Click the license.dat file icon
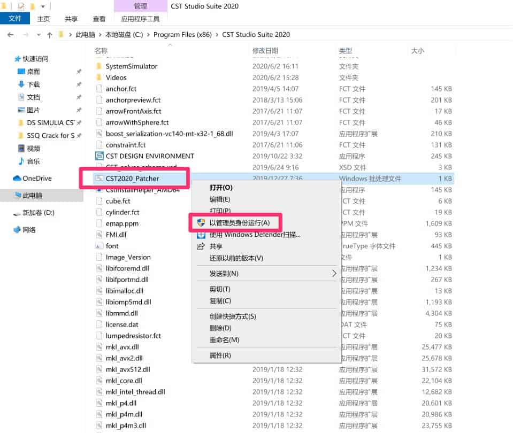 [x=99, y=324]
